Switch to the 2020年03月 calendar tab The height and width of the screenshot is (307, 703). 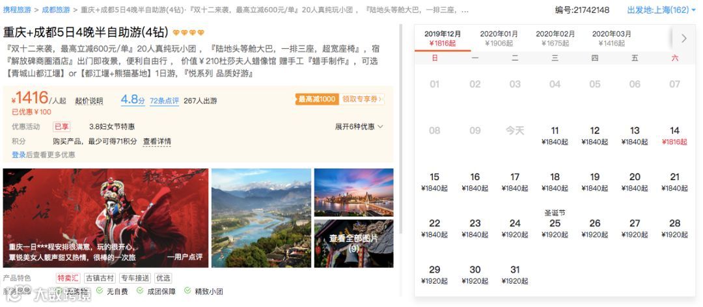click(x=611, y=38)
